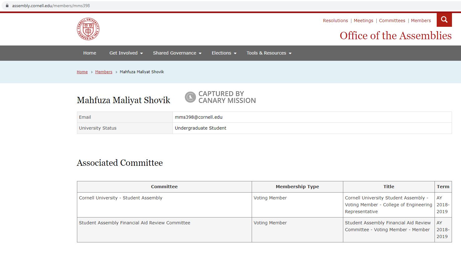This screenshot has width=461, height=253.
Task: Click the Home breadcrumb link
Action: coord(82,72)
